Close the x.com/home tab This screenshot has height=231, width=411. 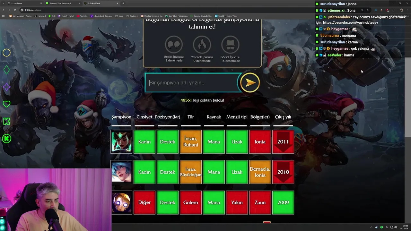point(41,3)
